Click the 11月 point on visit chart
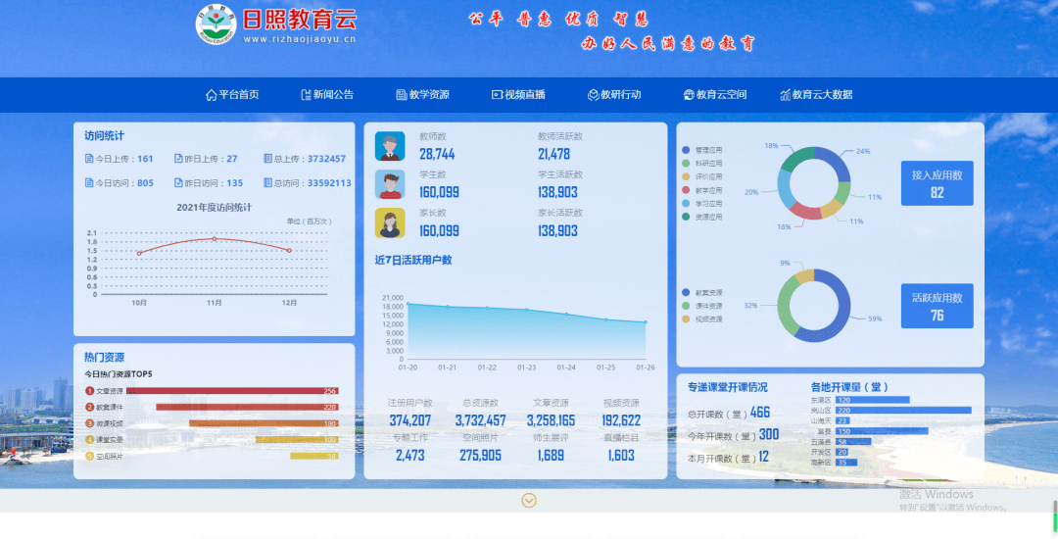Image resolution: width=1058 pixels, height=539 pixels. point(215,239)
